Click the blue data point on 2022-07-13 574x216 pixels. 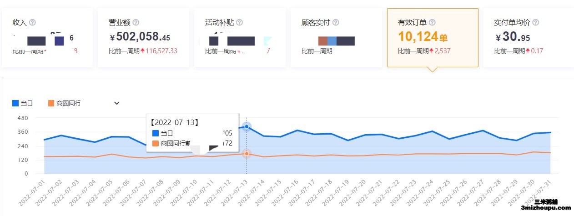(247, 126)
